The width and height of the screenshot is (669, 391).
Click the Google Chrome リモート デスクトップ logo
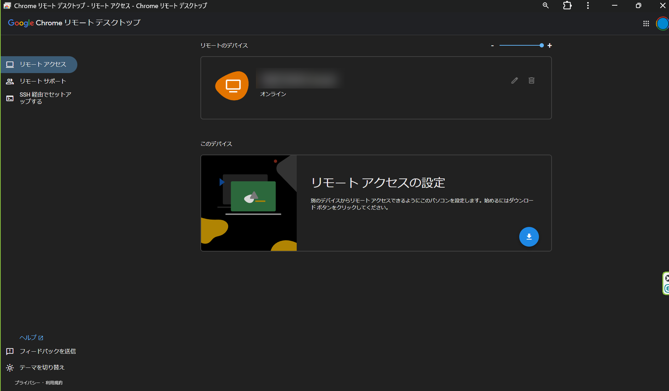[74, 23]
